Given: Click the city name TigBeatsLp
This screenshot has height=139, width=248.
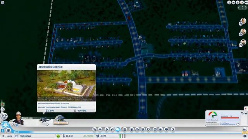Looking at the screenshot, I should point(26,136).
